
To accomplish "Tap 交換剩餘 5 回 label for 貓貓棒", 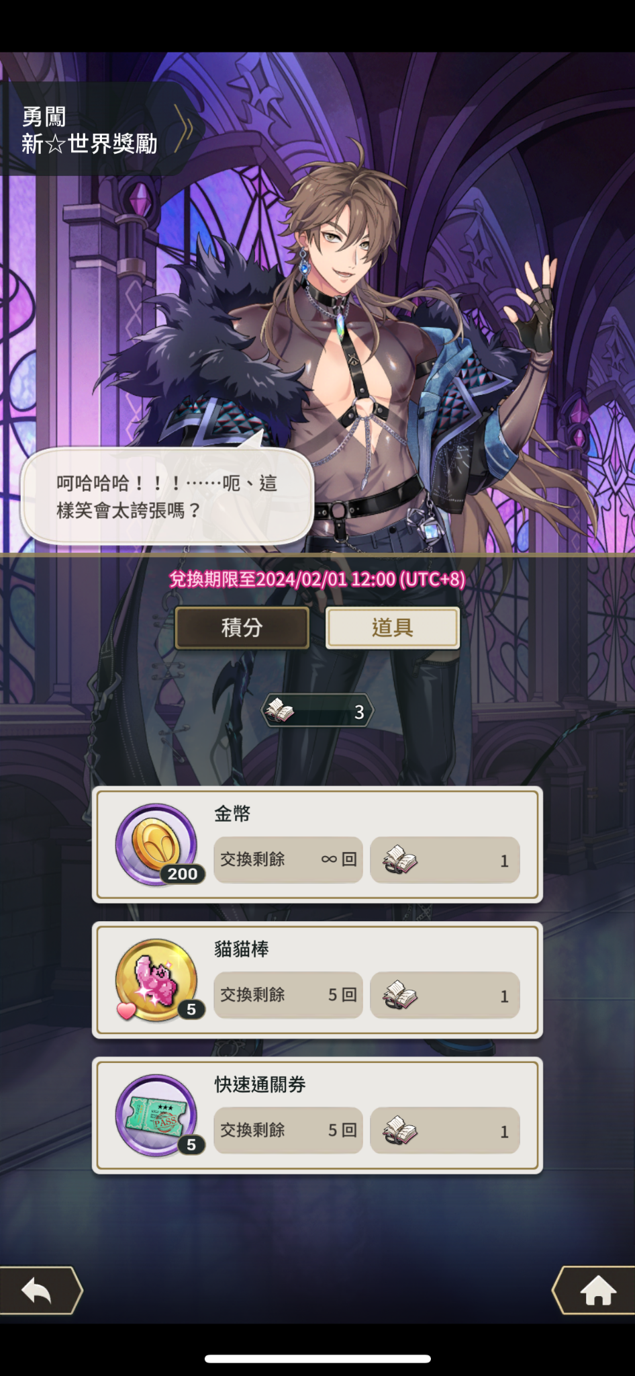I will [x=288, y=995].
